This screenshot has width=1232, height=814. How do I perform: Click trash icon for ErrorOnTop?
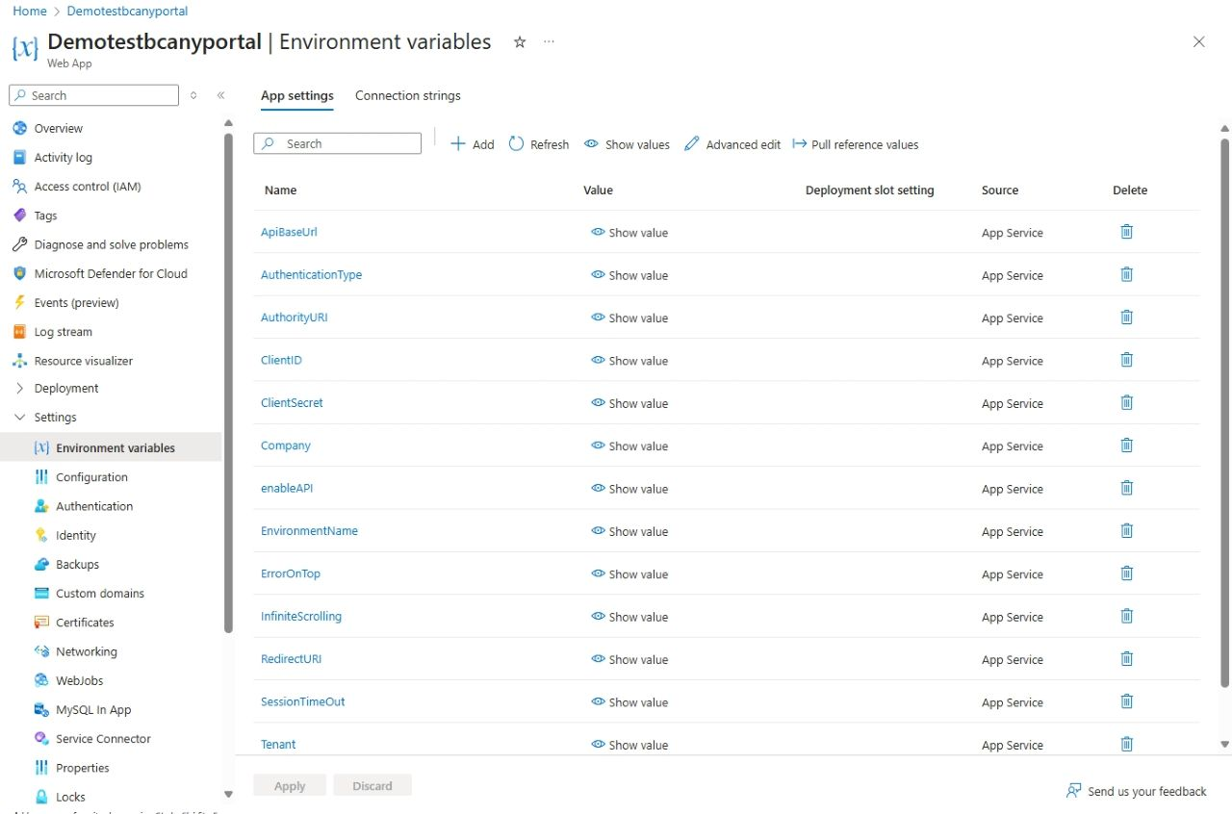click(x=1127, y=573)
